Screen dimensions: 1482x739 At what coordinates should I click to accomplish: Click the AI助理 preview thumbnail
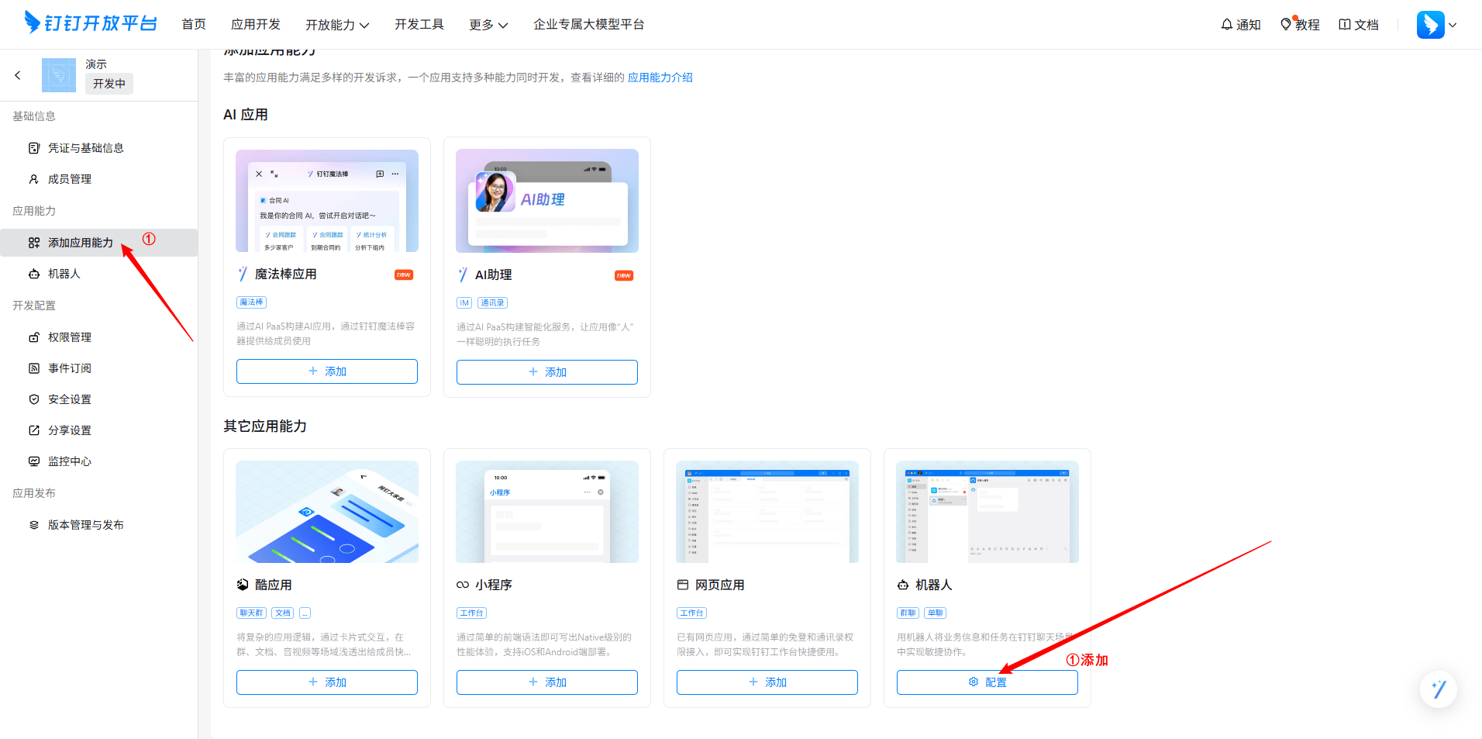click(546, 201)
